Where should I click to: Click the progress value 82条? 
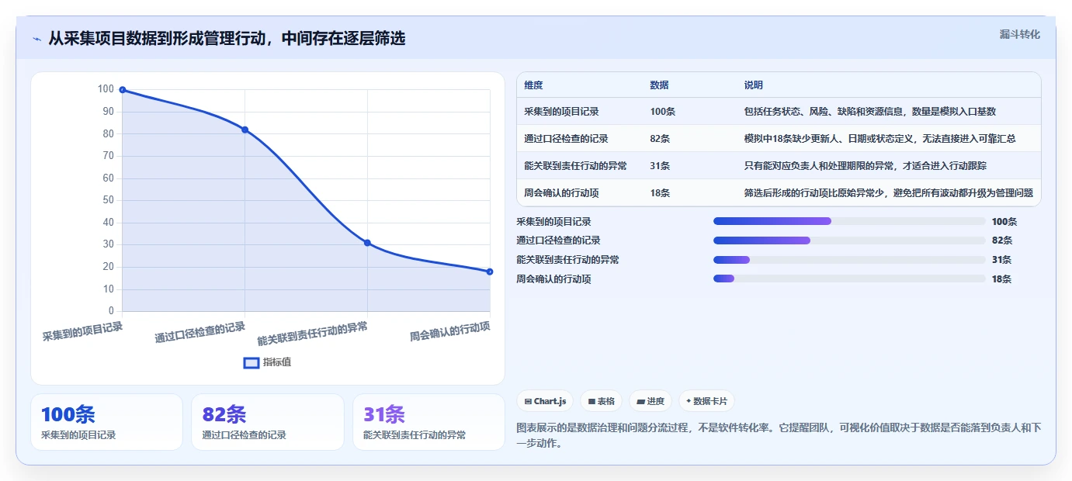pos(1002,240)
